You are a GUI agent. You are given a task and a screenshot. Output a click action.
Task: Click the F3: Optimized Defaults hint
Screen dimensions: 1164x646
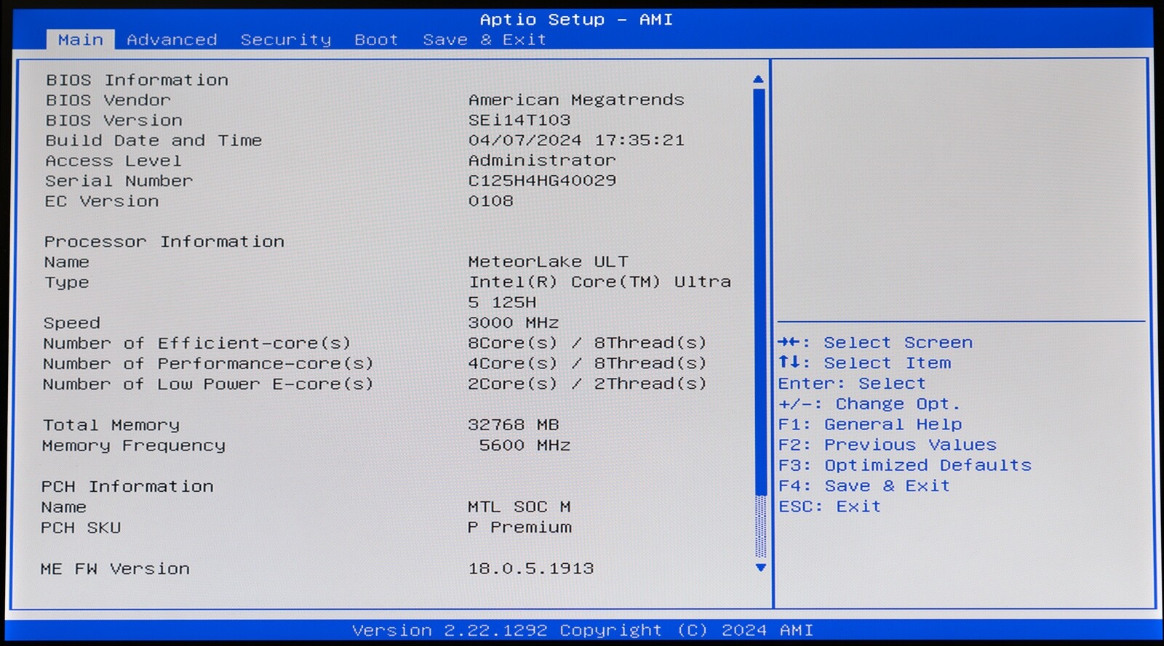pyautogui.click(x=905, y=465)
